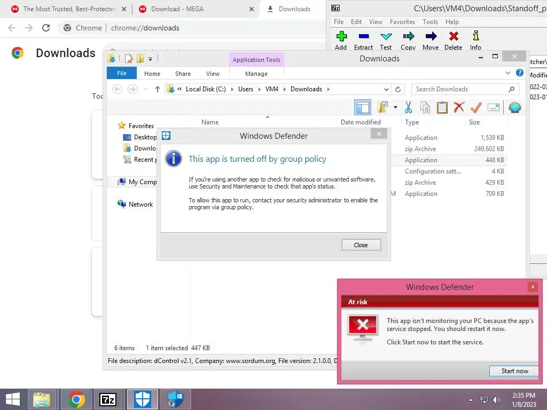Click the Up arrow in Explorer navigation
This screenshot has width=547, height=410.
coord(158,89)
